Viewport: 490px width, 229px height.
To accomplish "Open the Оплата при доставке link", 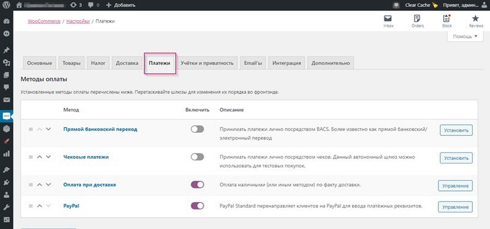I will click(x=89, y=185).
